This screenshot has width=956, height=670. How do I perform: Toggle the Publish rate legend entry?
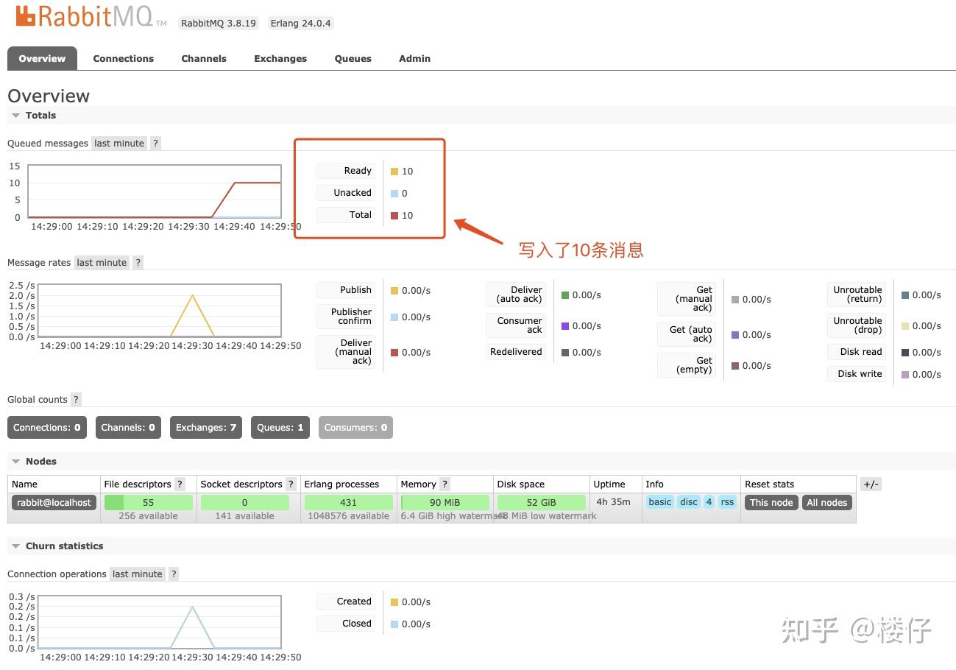pos(346,289)
